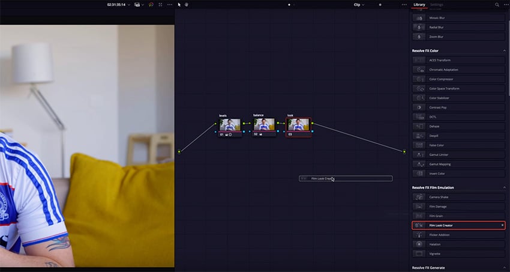Viewport: 510px width, 272px height.
Task: Open the viewer options three-dot menu
Action: pyautogui.click(x=170, y=5)
